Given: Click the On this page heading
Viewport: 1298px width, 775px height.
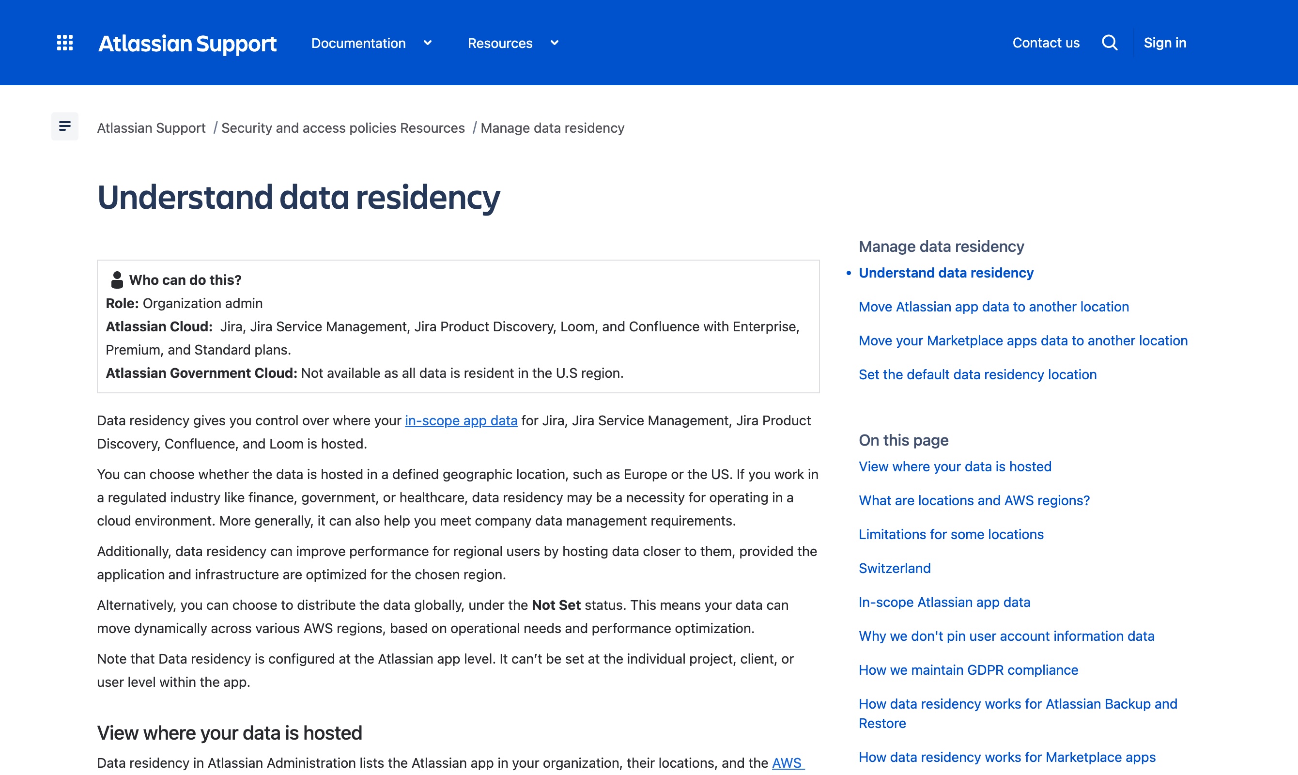Looking at the screenshot, I should (903, 440).
